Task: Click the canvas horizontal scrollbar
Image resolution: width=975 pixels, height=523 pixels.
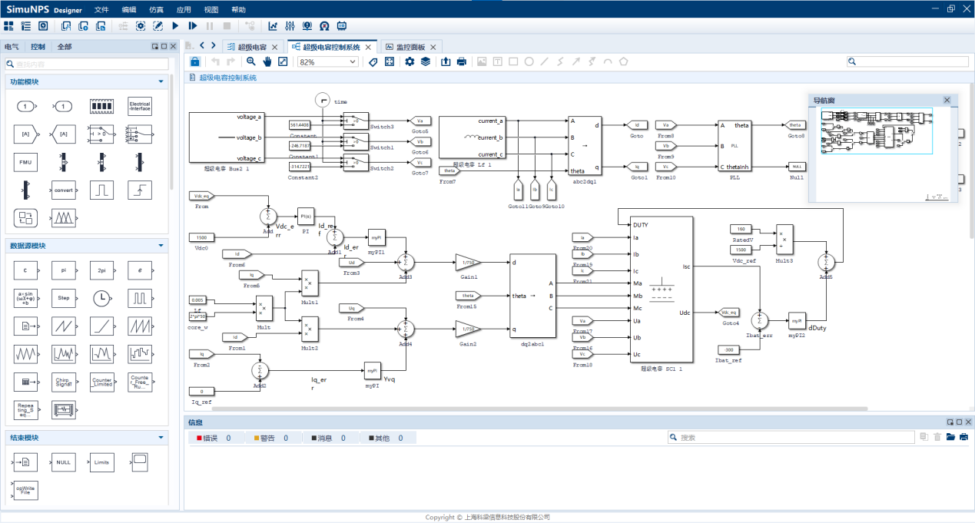Action: pyautogui.click(x=539, y=409)
